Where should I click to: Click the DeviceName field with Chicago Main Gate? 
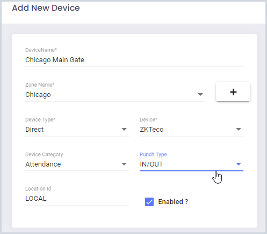coord(134,60)
